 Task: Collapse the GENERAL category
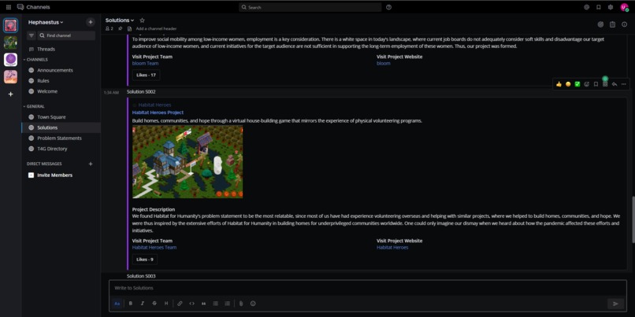pyautogui.click(x=34, y=106)
